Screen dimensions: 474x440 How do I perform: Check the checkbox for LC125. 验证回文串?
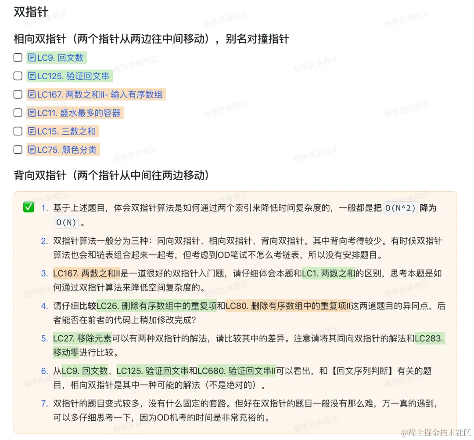click(x=18, y=76)
